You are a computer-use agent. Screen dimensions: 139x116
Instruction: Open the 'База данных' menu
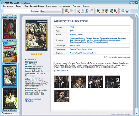click(8, 6)
